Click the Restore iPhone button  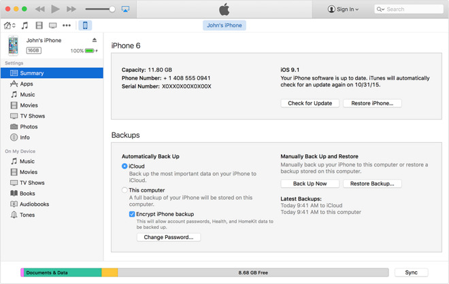coord(372,103)
